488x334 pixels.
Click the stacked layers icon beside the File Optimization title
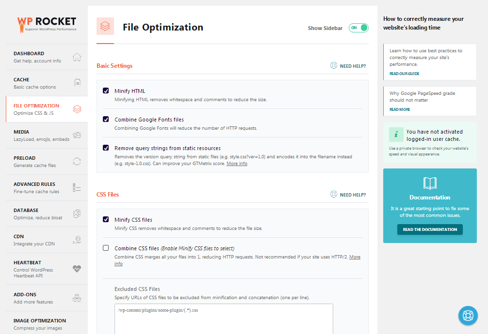point(105,26)
